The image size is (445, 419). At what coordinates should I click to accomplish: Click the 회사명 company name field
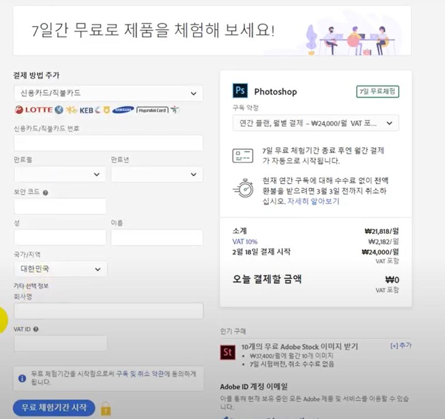pyautogui.click(x=108, y=311)
